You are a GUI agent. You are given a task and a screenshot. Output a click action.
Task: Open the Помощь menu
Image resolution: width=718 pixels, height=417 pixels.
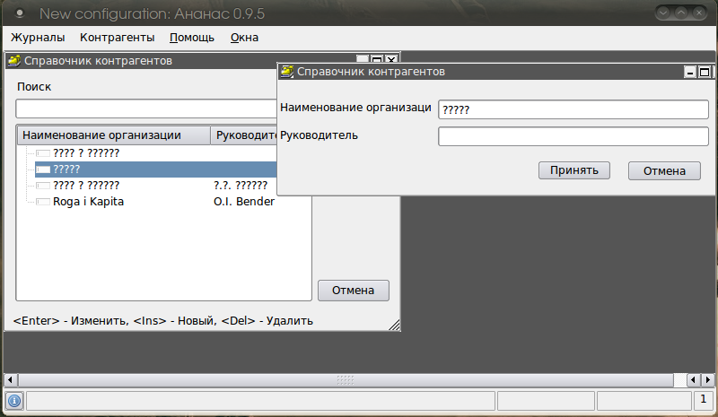point(192,38)
